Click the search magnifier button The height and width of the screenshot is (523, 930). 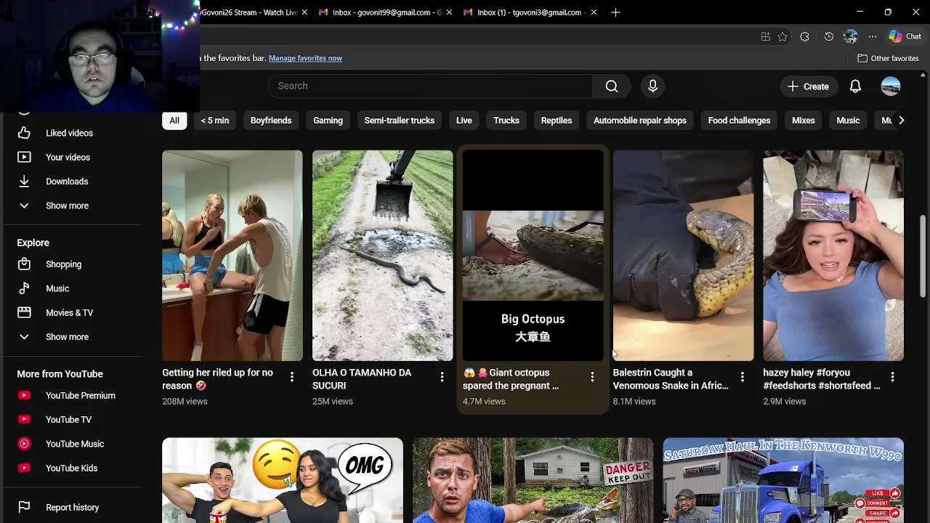point(612,86)
